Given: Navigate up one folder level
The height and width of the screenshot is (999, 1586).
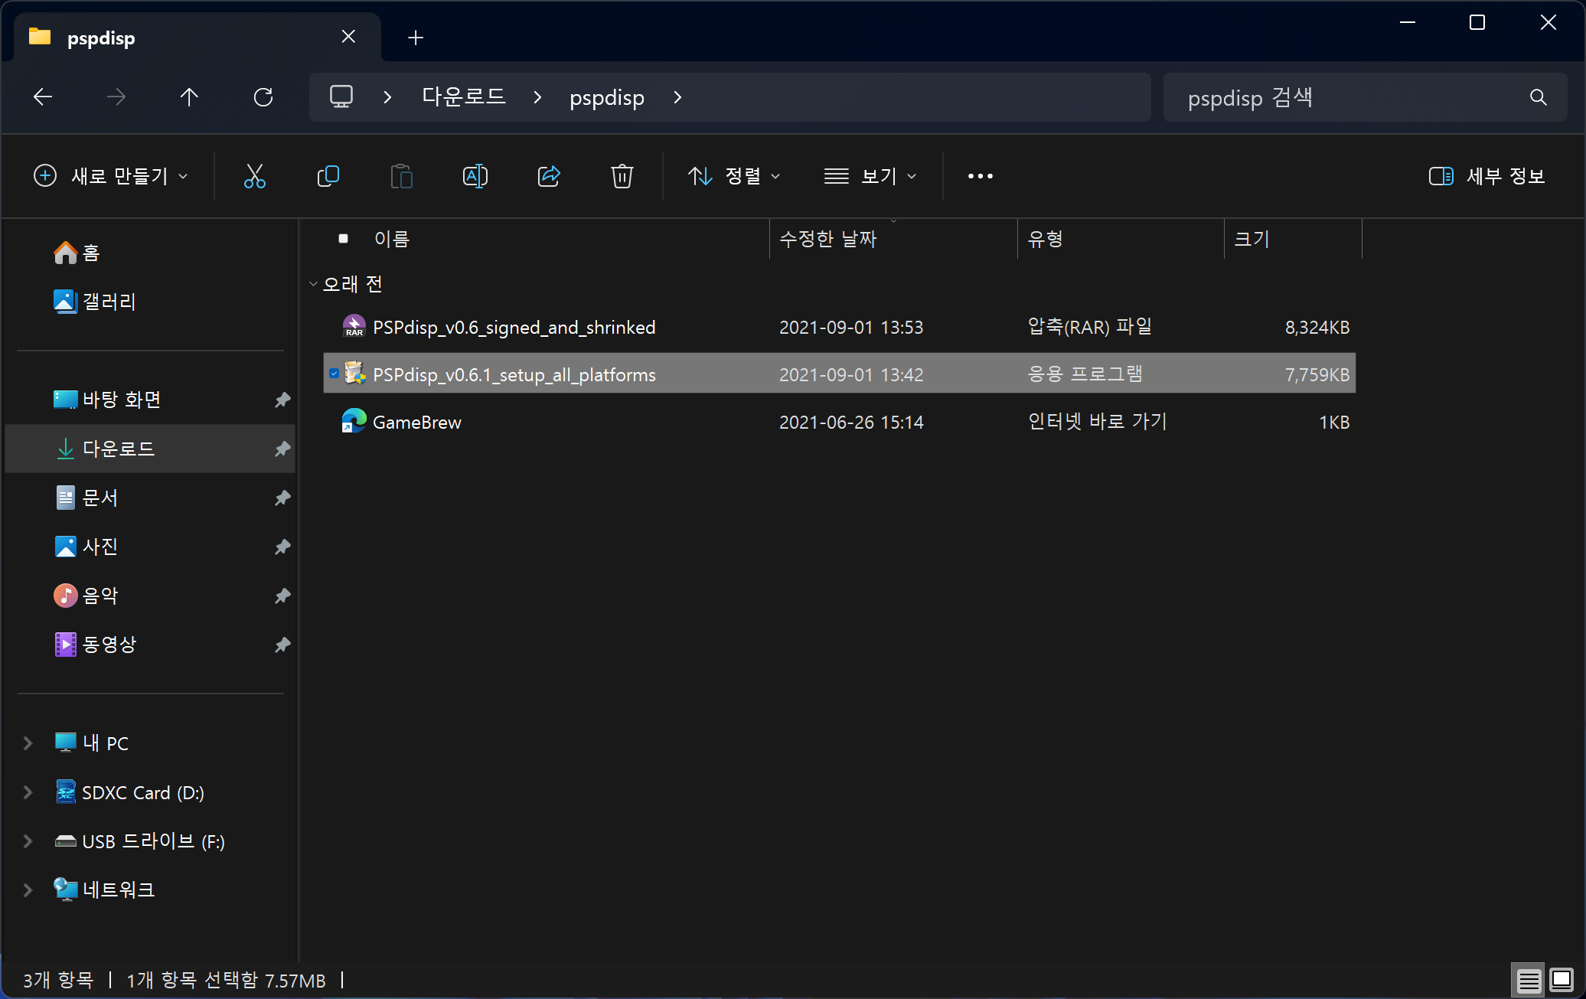Looking at the screenshot, I should pos(189,97).
